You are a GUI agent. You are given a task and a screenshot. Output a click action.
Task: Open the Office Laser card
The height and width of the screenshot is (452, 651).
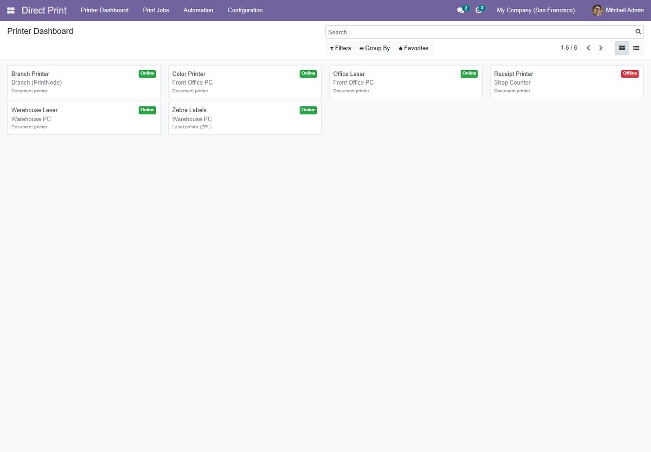pyautogui.click(x=406, y=82)
